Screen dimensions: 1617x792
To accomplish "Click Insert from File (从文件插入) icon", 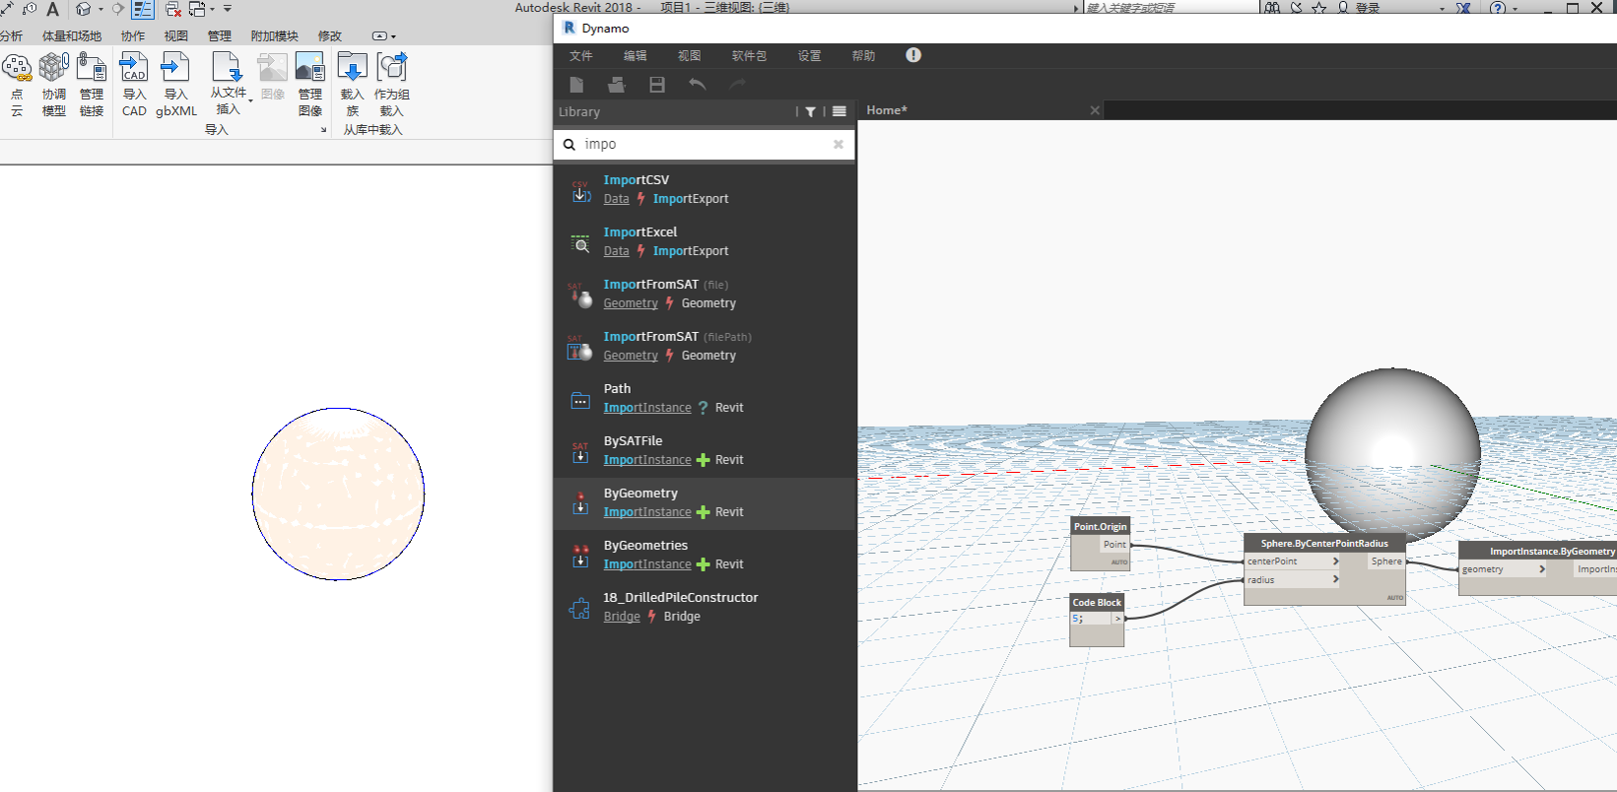I will click(228, 69).
